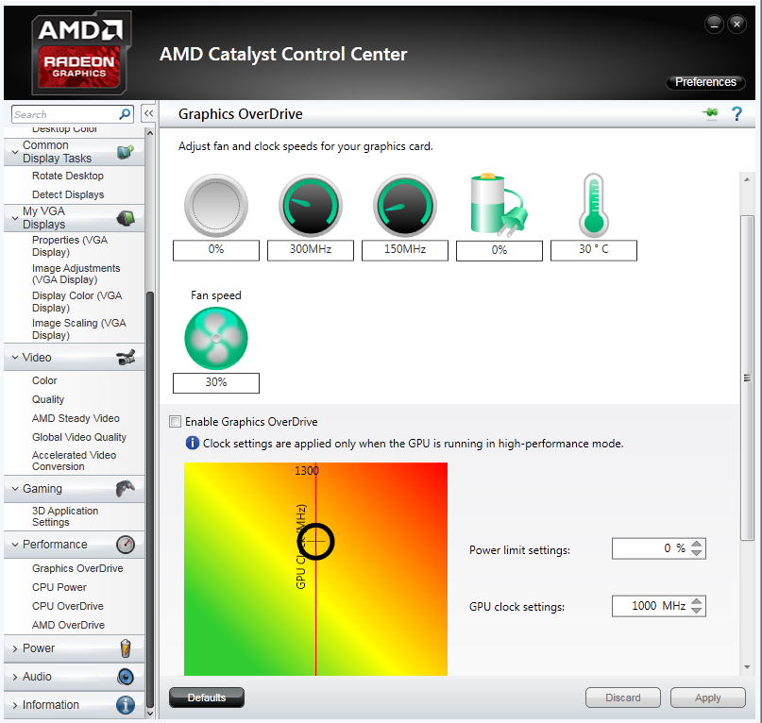Click the battery power plug icon

pos(499,205)
